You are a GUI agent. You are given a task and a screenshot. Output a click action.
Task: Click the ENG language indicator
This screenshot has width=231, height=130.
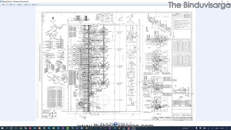point(217,128)
